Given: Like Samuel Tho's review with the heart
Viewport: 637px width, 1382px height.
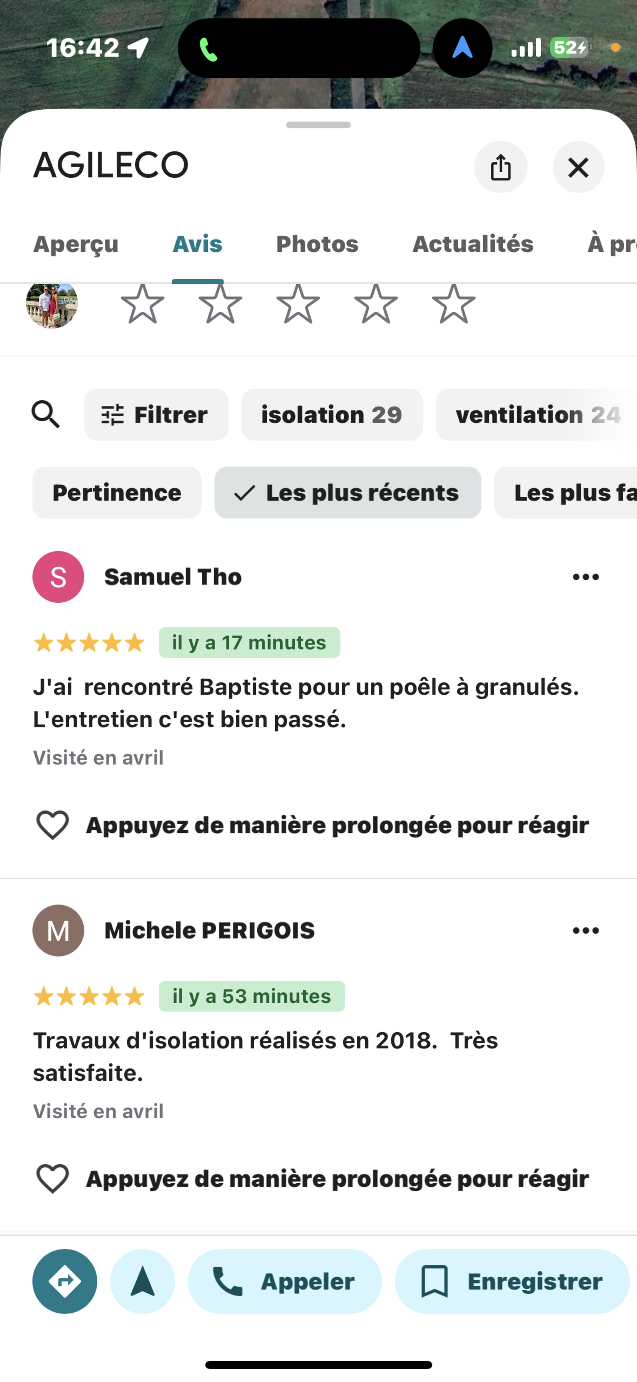Looking at the screenshot, I should tap(53, 825).
